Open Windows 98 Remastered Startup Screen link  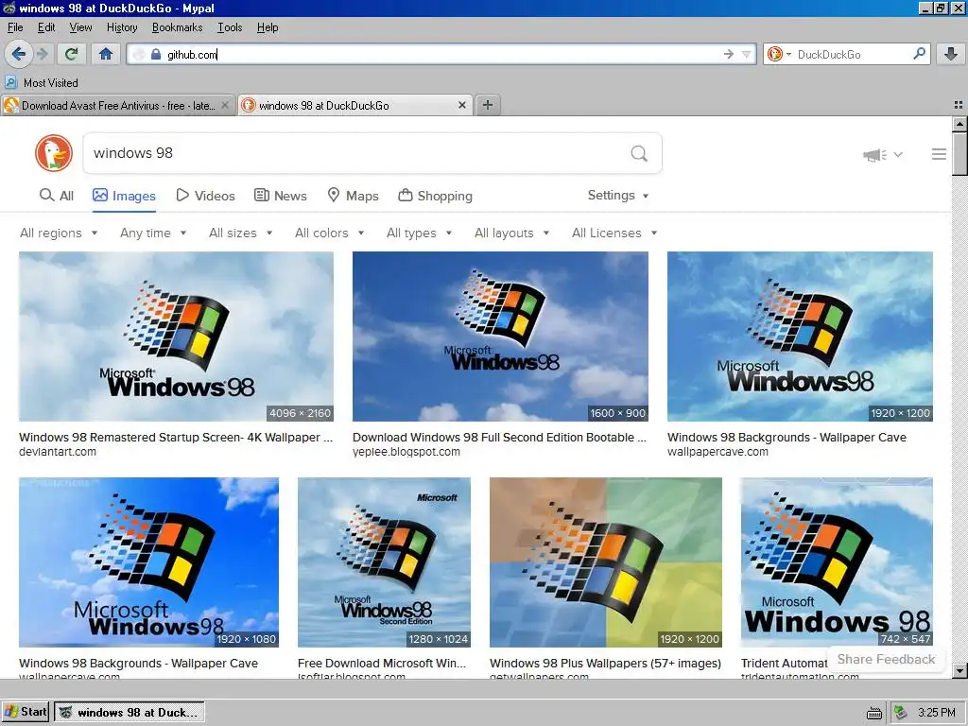point(176,437)
